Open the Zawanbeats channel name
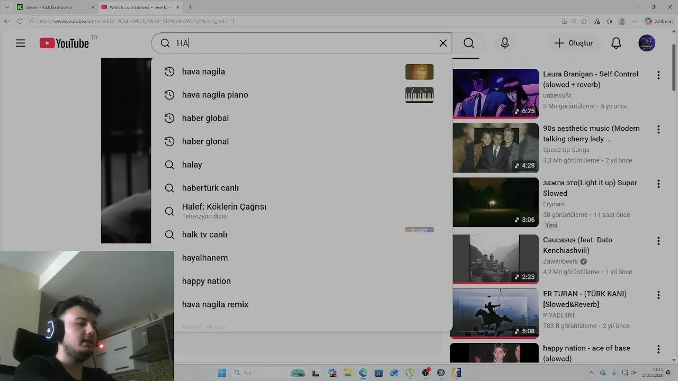 tap(561, 261)
